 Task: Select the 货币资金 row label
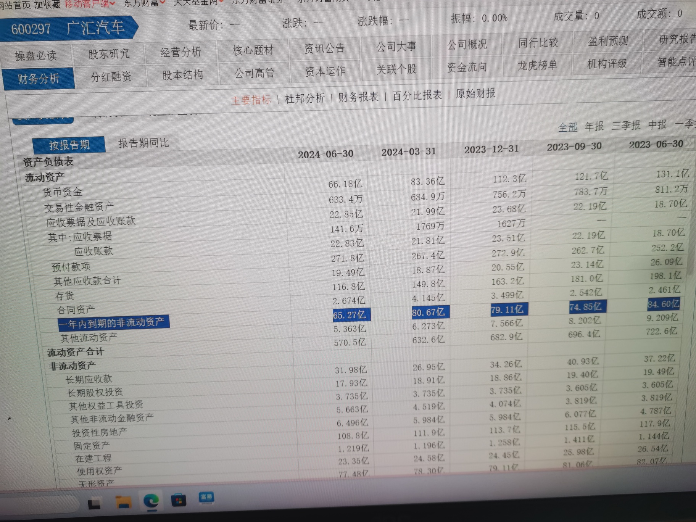[62, 192]
